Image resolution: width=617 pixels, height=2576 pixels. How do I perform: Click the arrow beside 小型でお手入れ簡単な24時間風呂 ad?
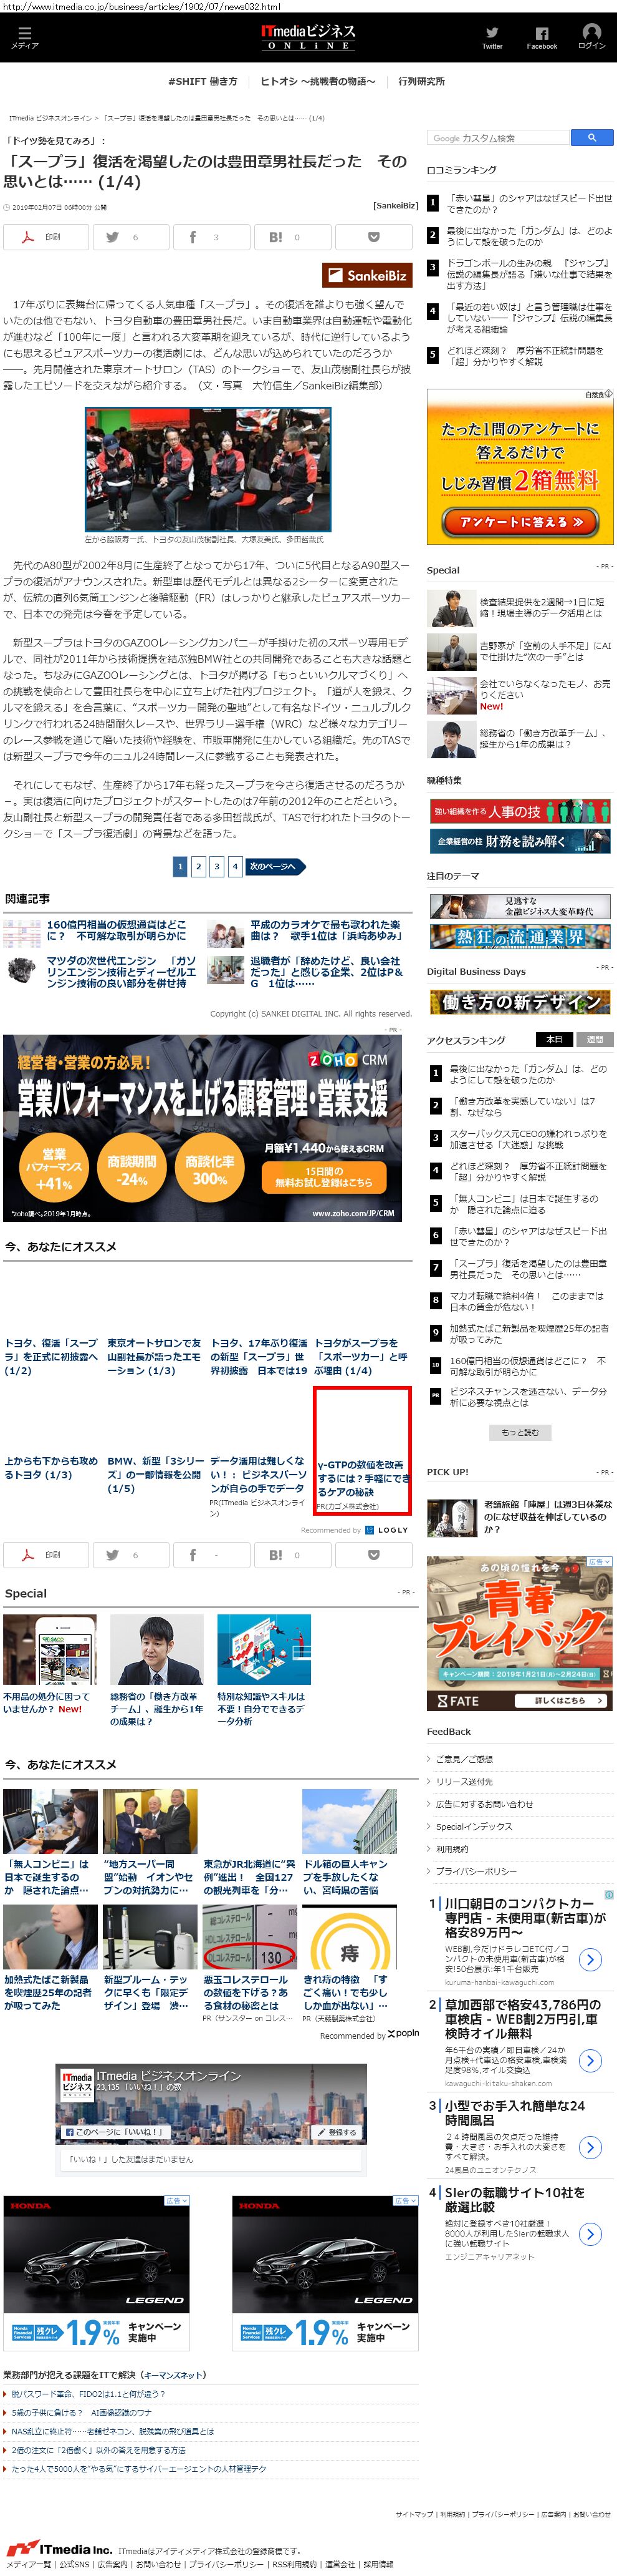[591, 2148]
